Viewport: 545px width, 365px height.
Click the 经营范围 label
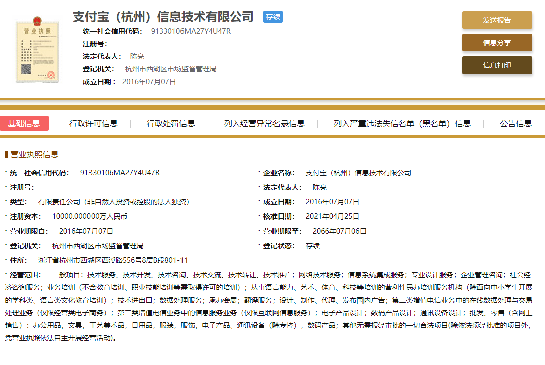(25, 275)
